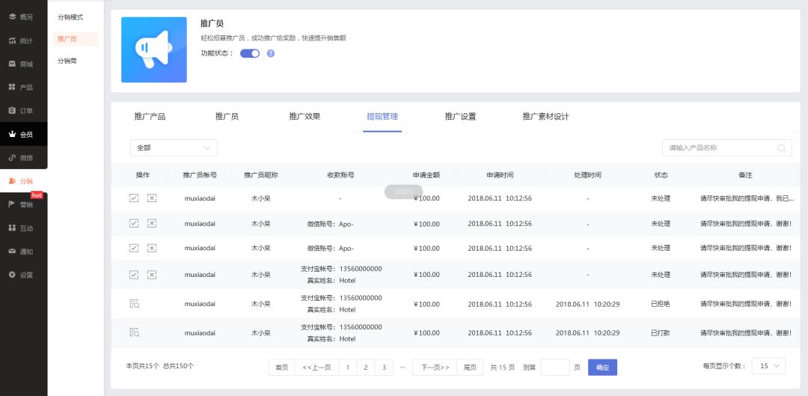Switch to the 推广设置 tab
Screen dimensions: 808x396
pos(460,117)
